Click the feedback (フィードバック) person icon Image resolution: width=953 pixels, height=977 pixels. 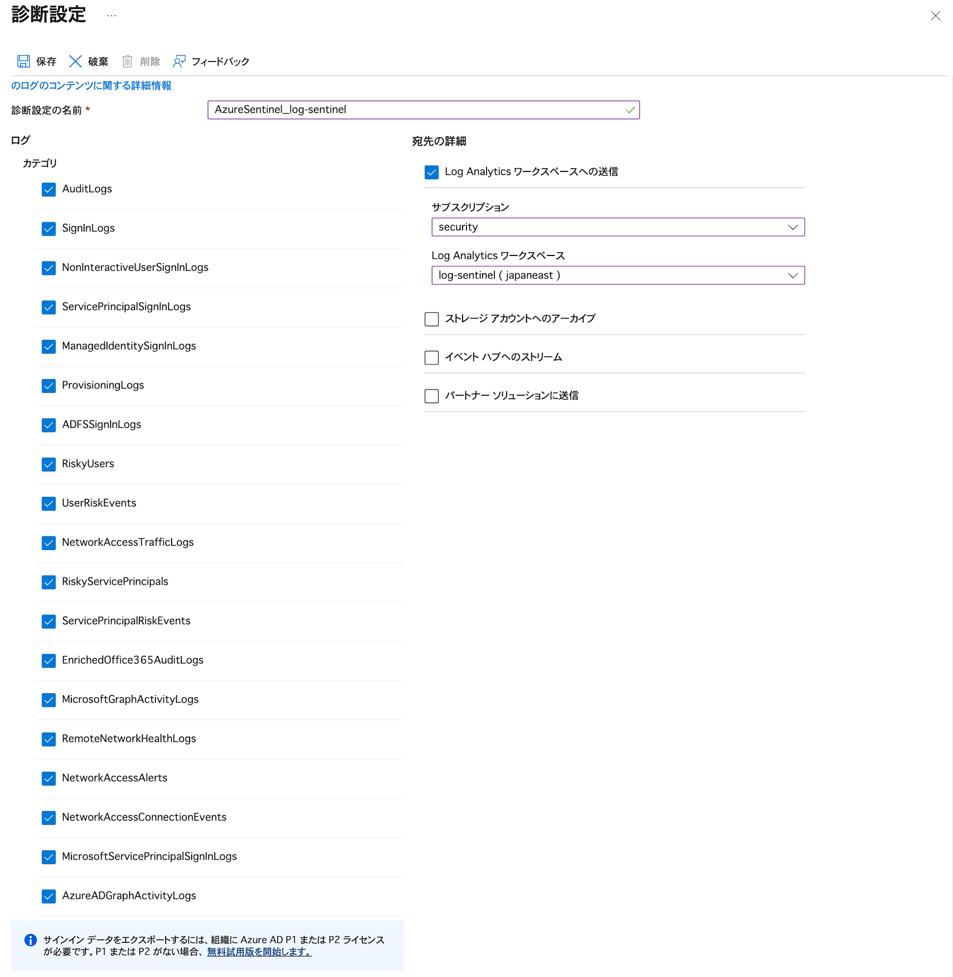(179, 62)
